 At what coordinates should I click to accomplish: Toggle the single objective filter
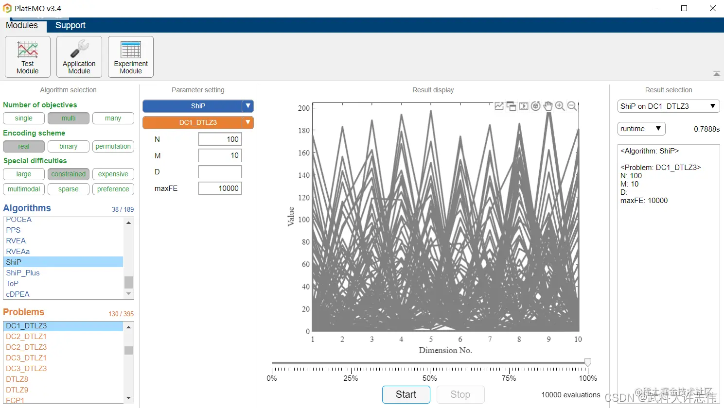[24, 118]
